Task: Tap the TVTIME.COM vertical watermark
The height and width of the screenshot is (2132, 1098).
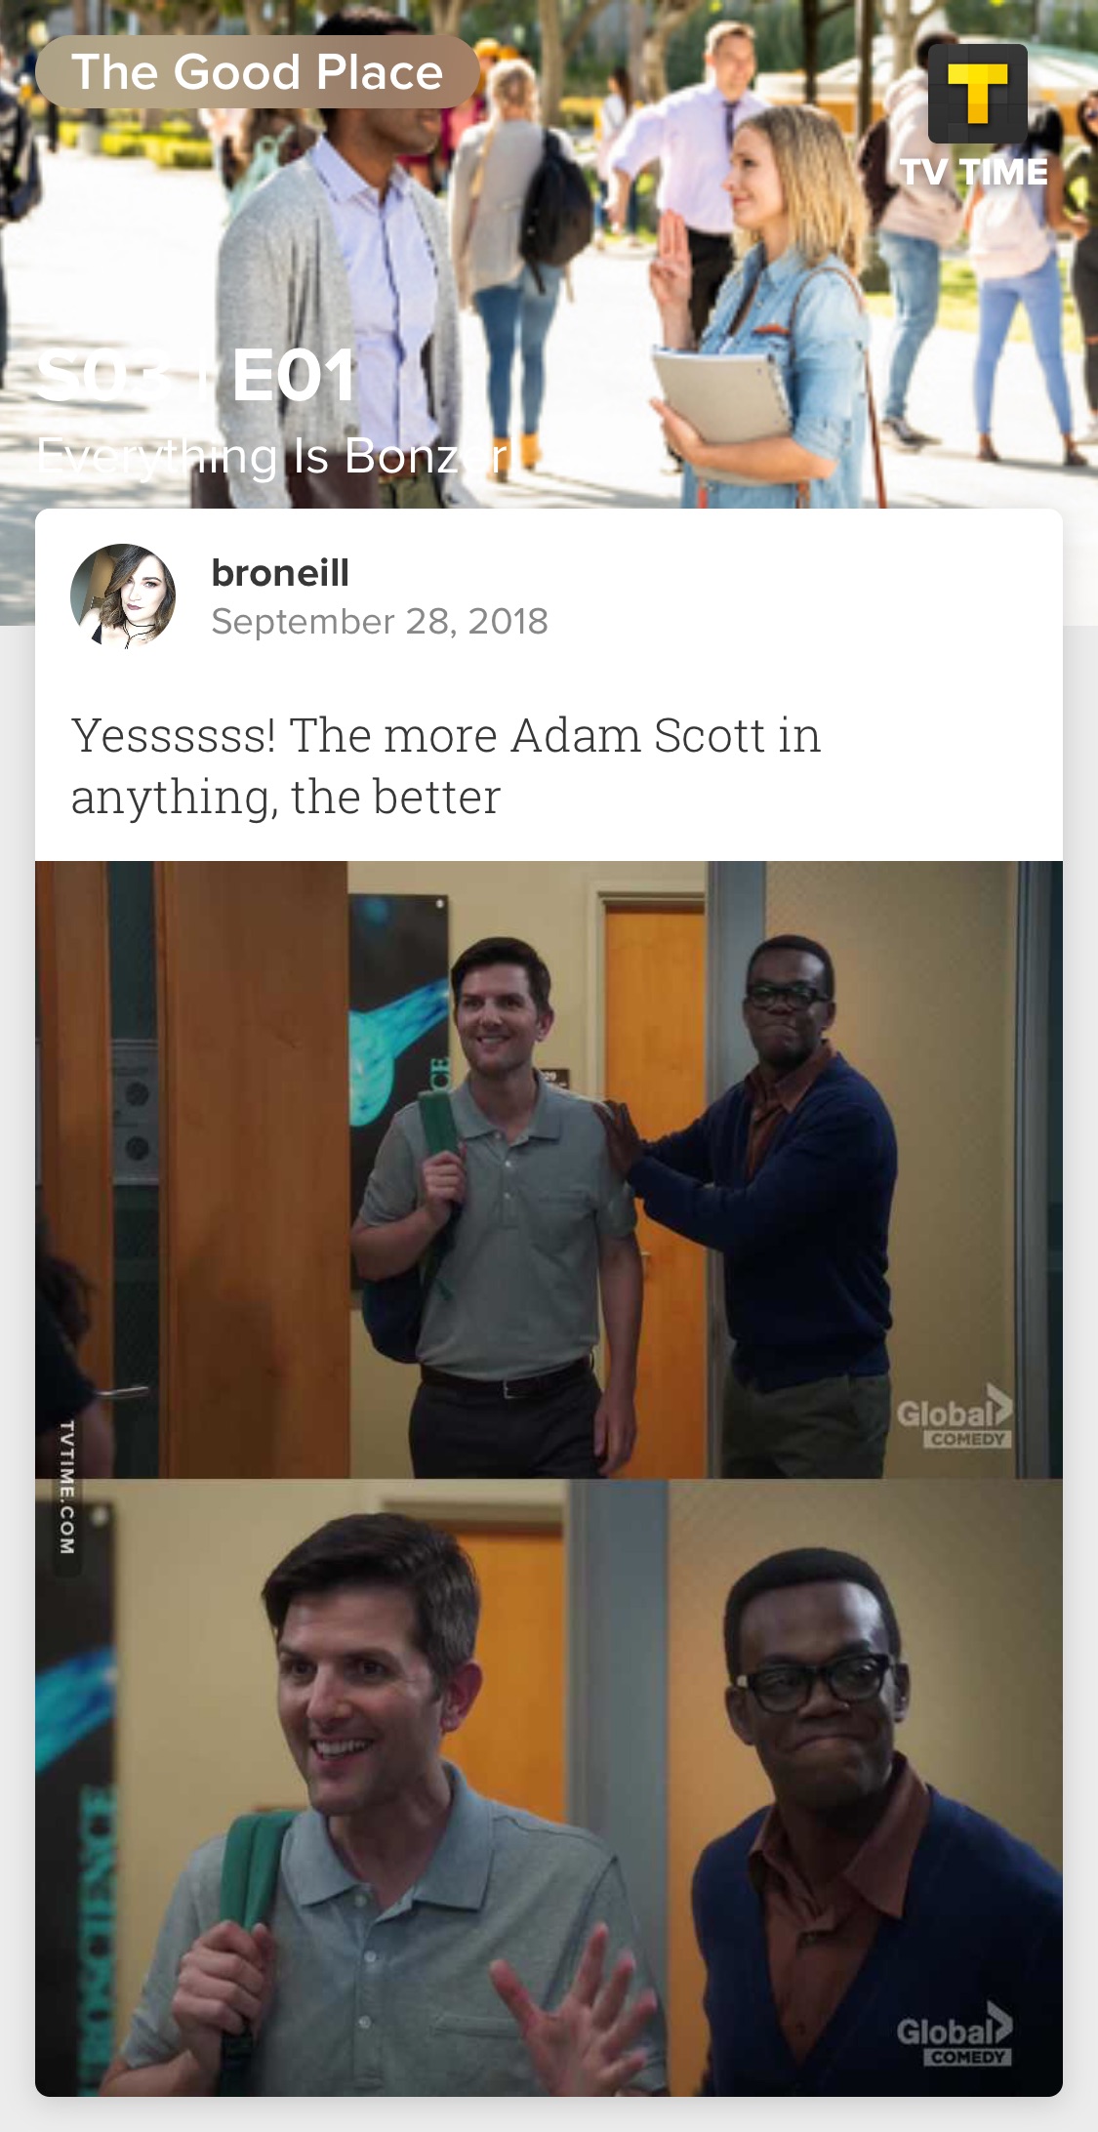Action: [65, 1488]
